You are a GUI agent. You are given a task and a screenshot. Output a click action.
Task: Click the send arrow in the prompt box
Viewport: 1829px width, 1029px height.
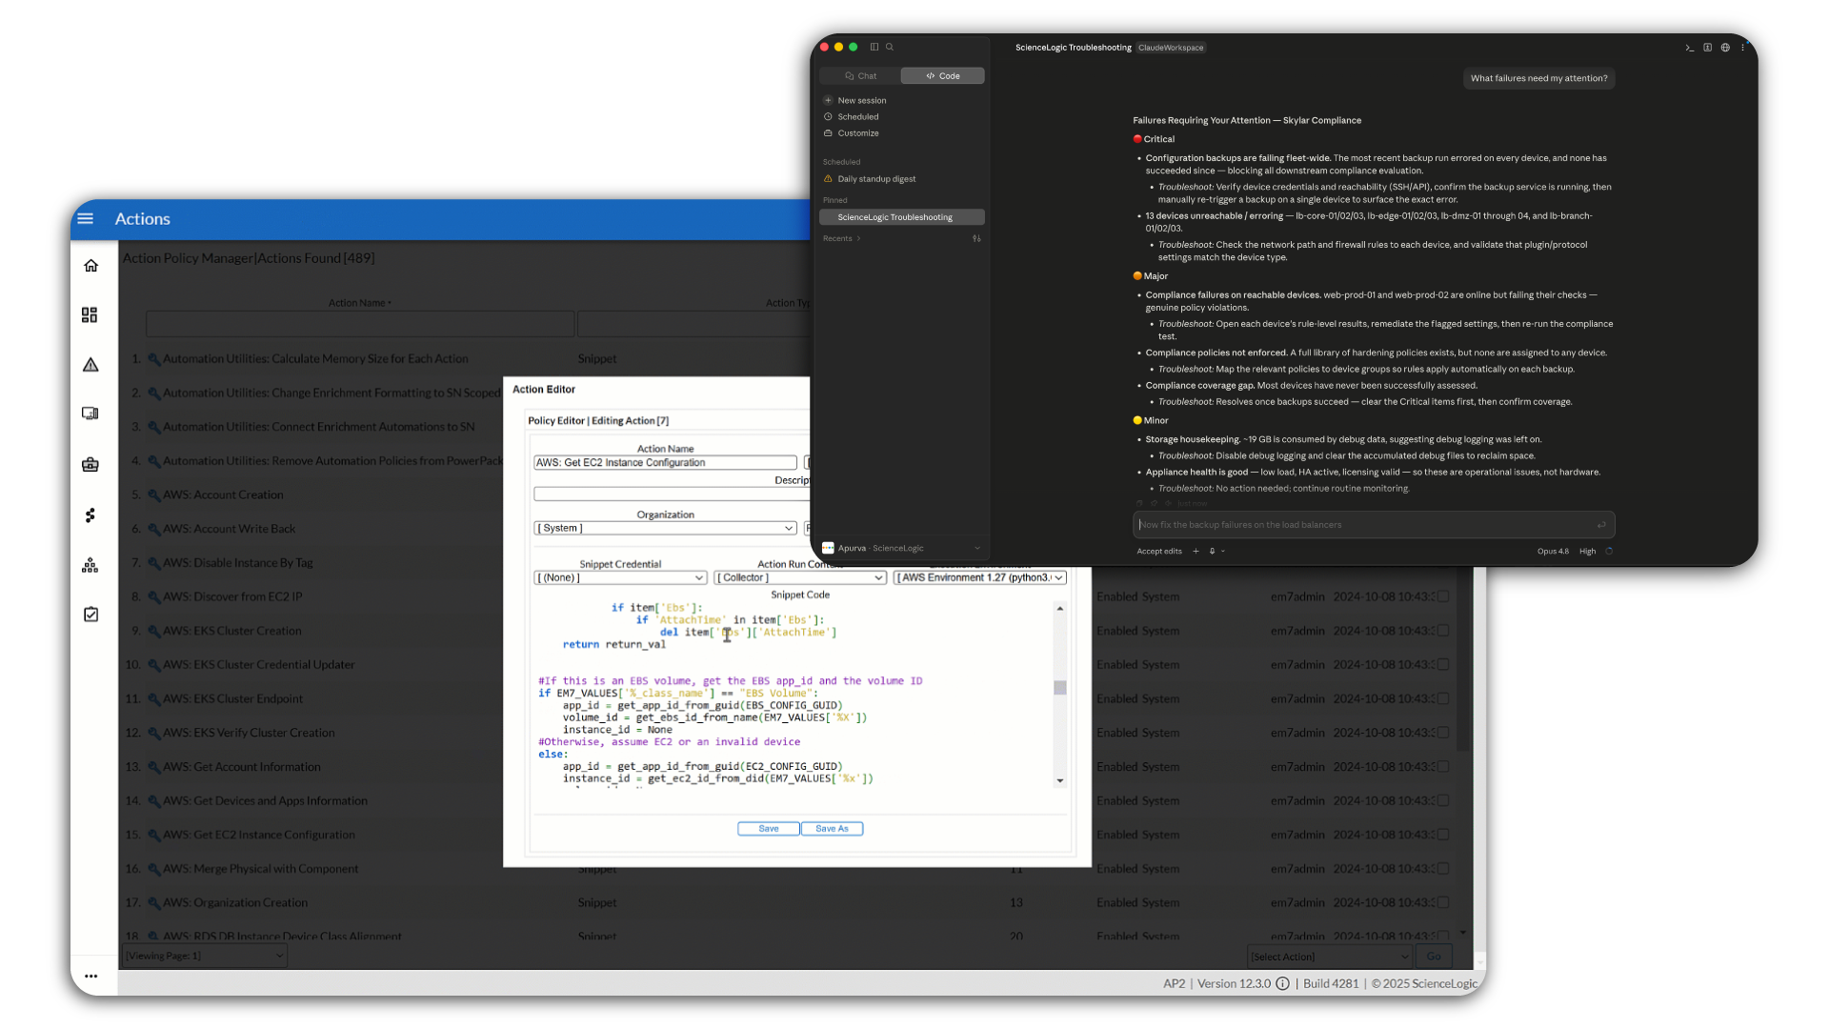click(x=1601, y=525)
